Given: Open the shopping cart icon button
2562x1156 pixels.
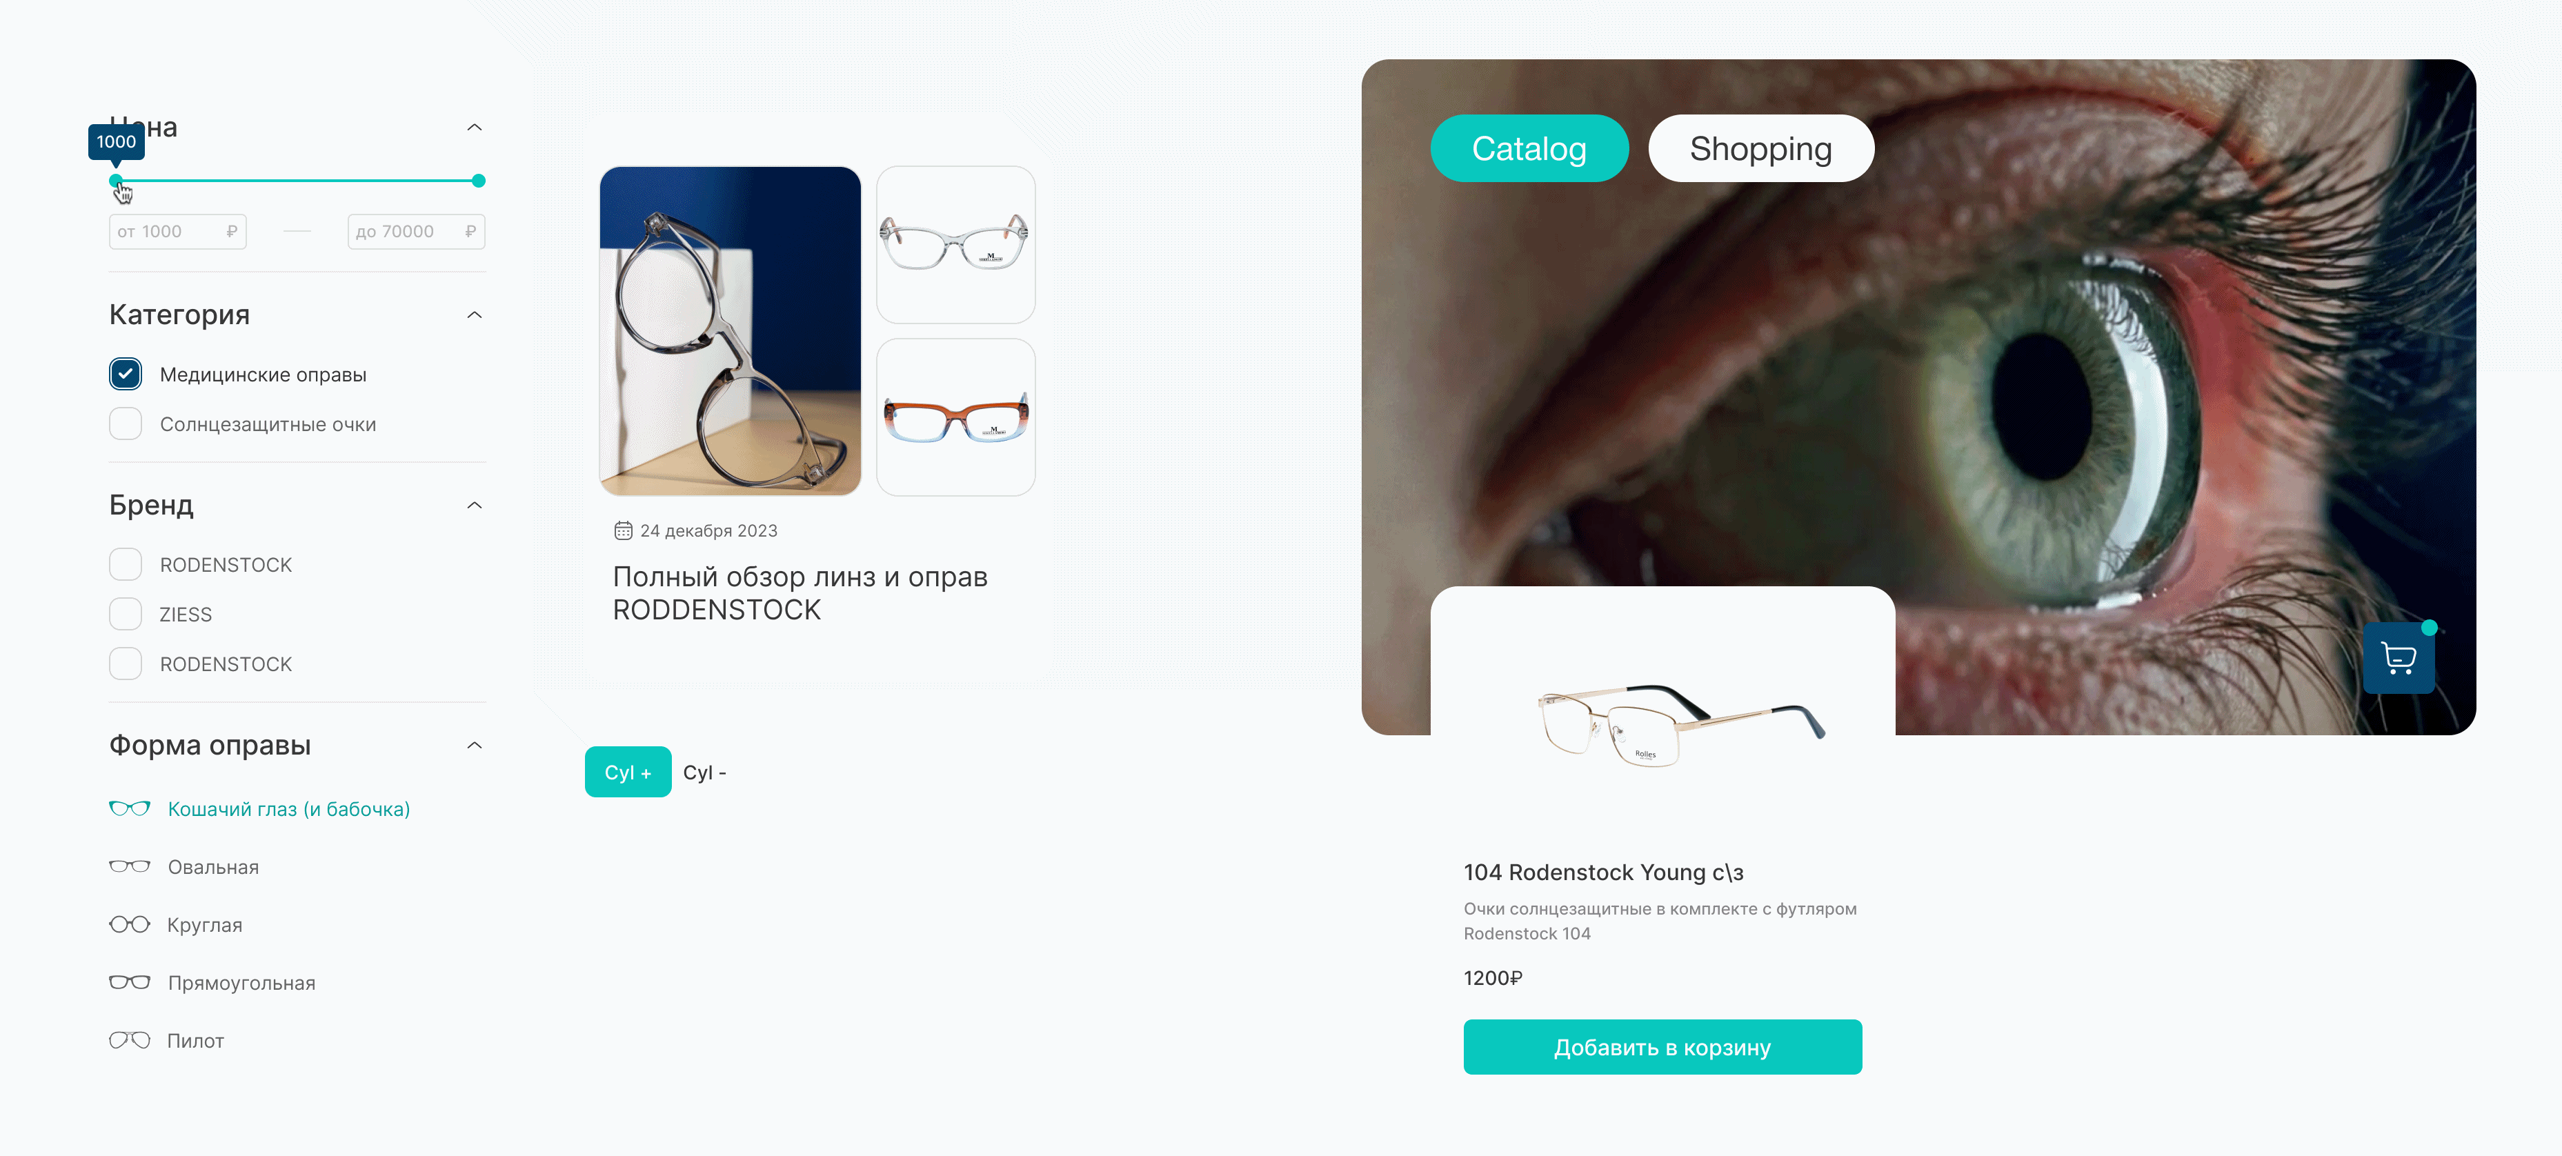Looking at the screenshot, I should pos(2398,657).
